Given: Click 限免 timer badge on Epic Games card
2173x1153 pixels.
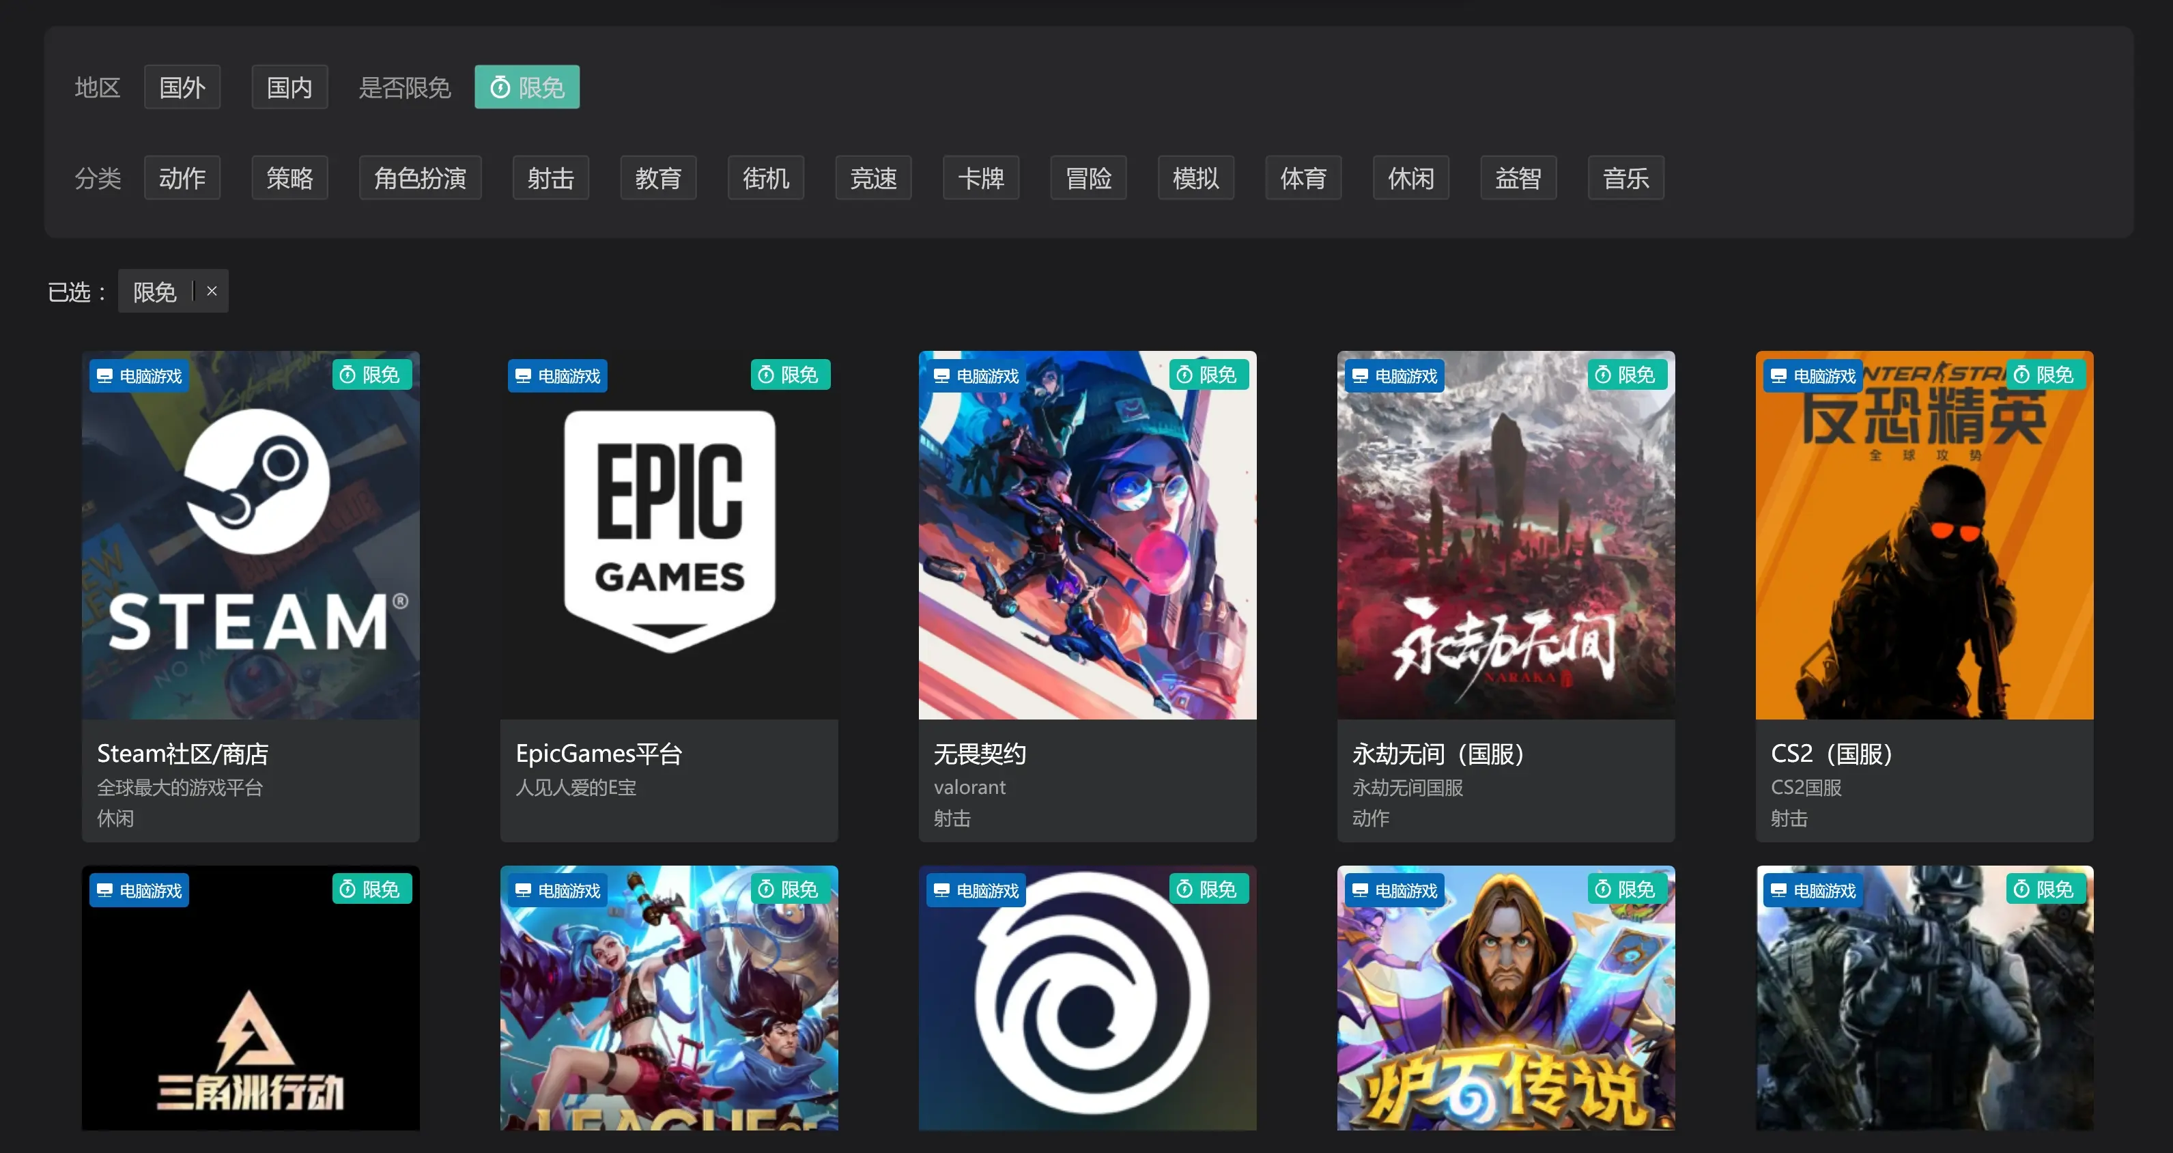Looking at the screenshot, I should point(791,375).
